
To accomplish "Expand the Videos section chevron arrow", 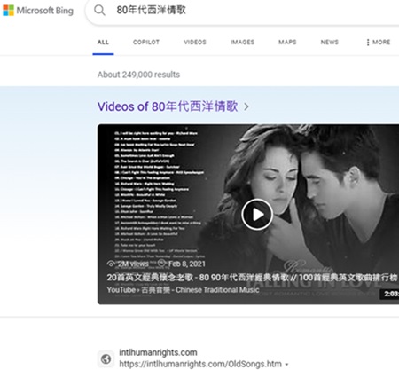I will (246, 106).
